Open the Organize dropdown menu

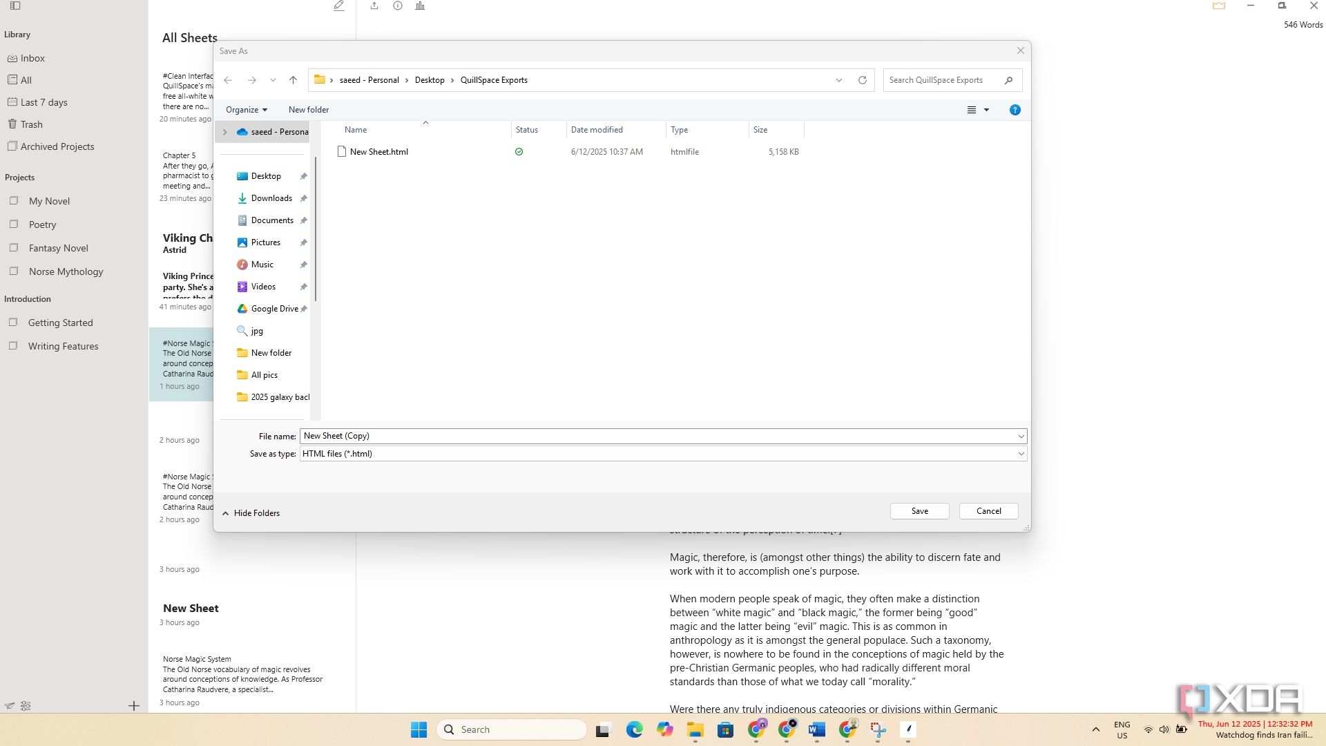pos(247,110)
